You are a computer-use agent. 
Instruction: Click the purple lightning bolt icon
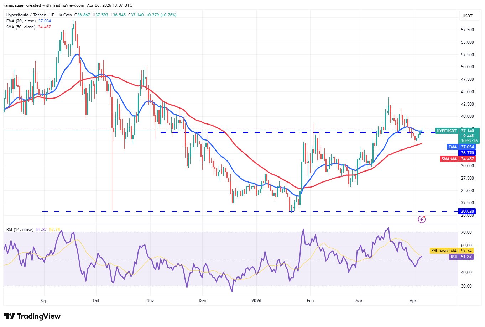tap(422, 219)
